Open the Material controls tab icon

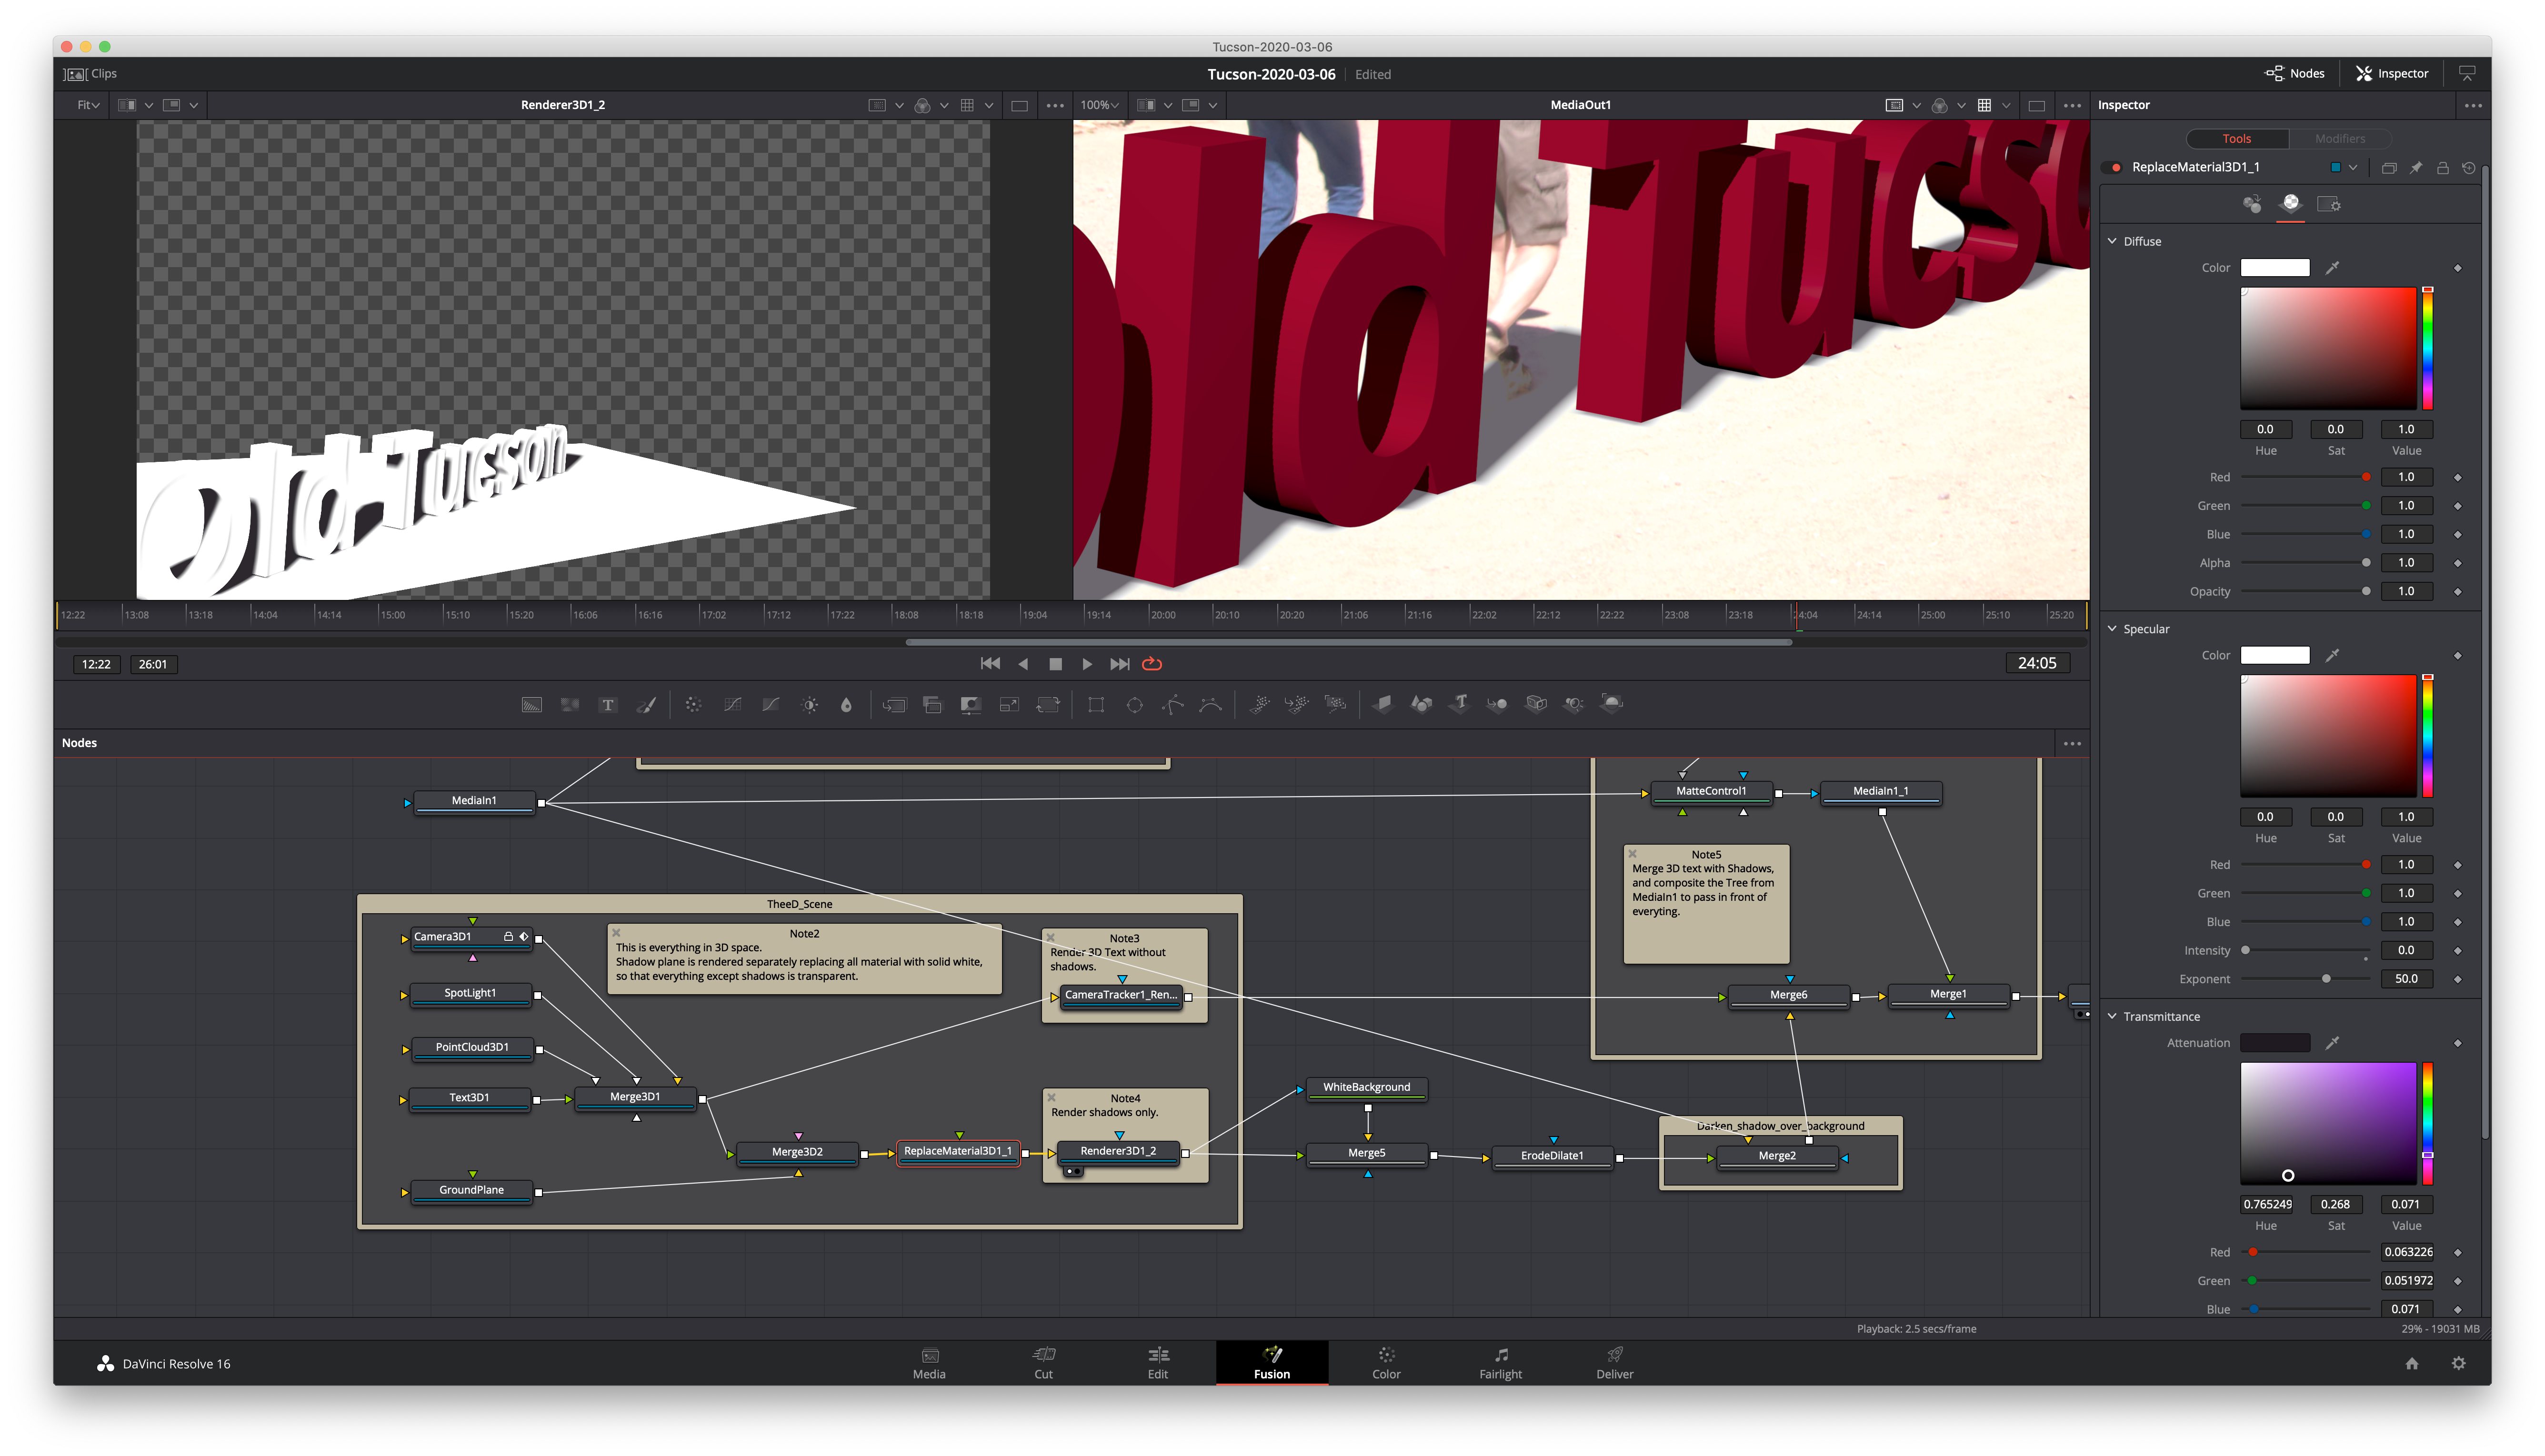pos(2290,204)
